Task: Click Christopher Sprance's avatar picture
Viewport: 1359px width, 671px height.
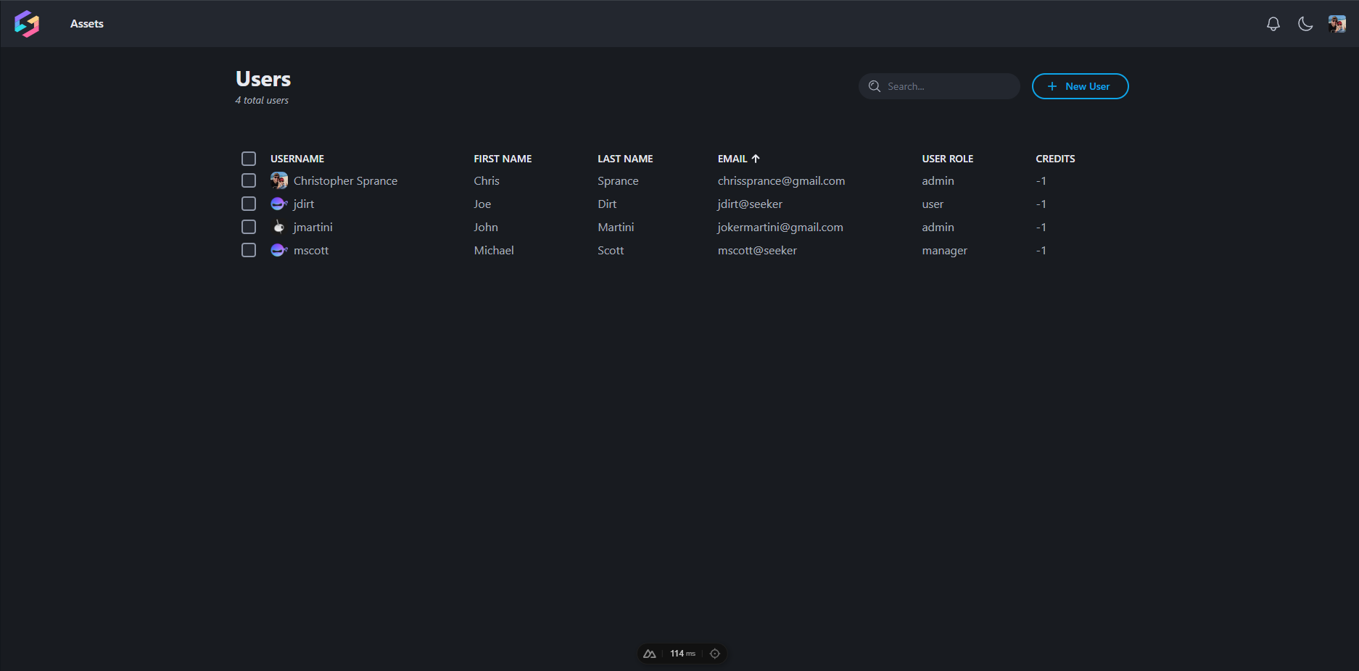Action: pyautogui.click(x=278, y=180)
